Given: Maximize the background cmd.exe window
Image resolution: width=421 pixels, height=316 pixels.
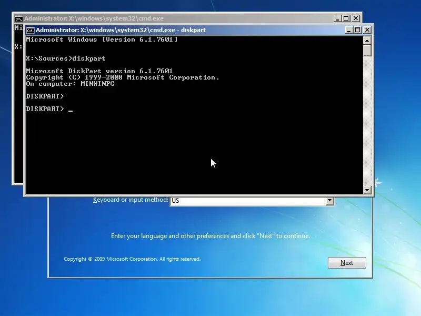Looking at the screenshot, I should coord(346,18).
